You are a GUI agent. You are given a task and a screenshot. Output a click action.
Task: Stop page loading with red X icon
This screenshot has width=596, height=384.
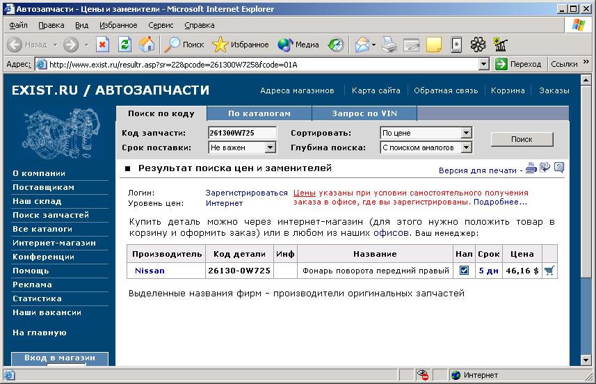point(102,45)
